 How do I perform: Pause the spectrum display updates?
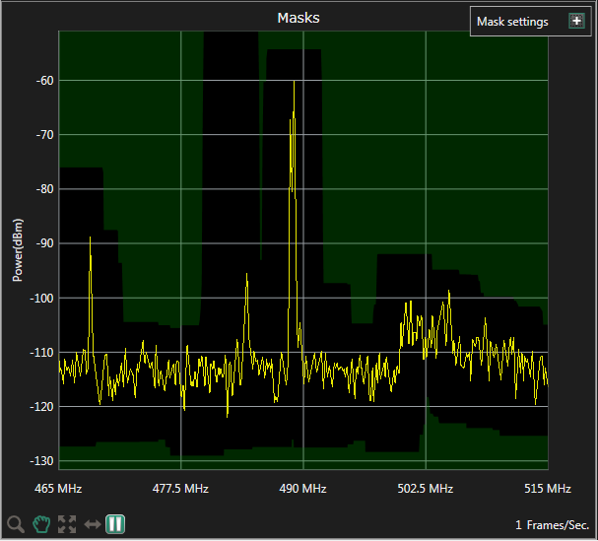[x=115, y=524]
